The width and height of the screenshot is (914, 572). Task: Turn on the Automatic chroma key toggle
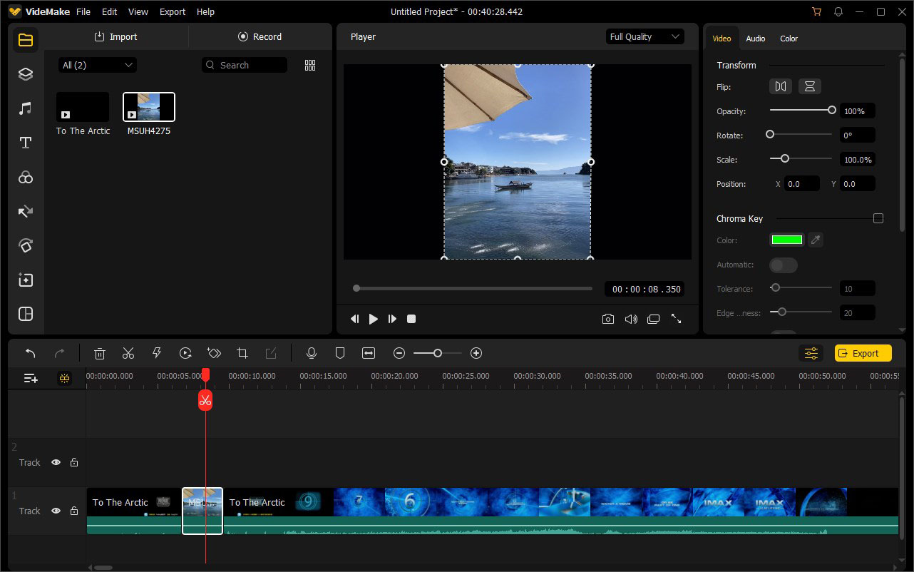(x=783, y=265)
